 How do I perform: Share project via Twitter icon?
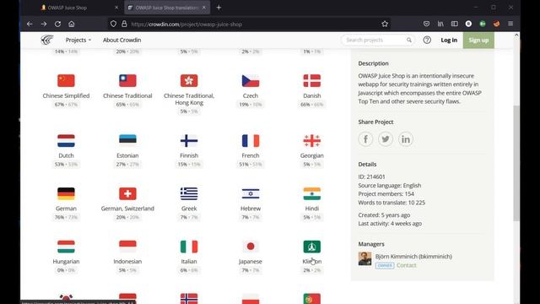coord(386,139)
